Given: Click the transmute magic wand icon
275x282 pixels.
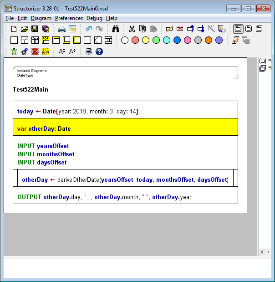Looking at the screenshot, I should (211, 29).
